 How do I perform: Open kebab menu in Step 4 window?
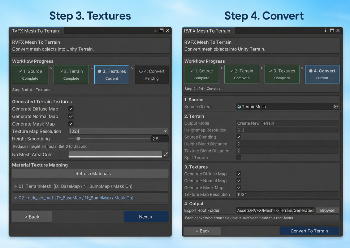(x=325, y=30)
